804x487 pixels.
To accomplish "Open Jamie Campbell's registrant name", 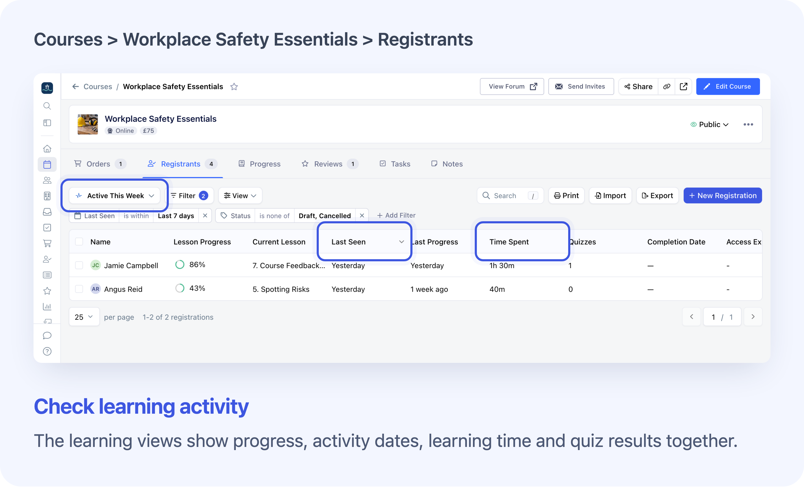I will (131, 265).
